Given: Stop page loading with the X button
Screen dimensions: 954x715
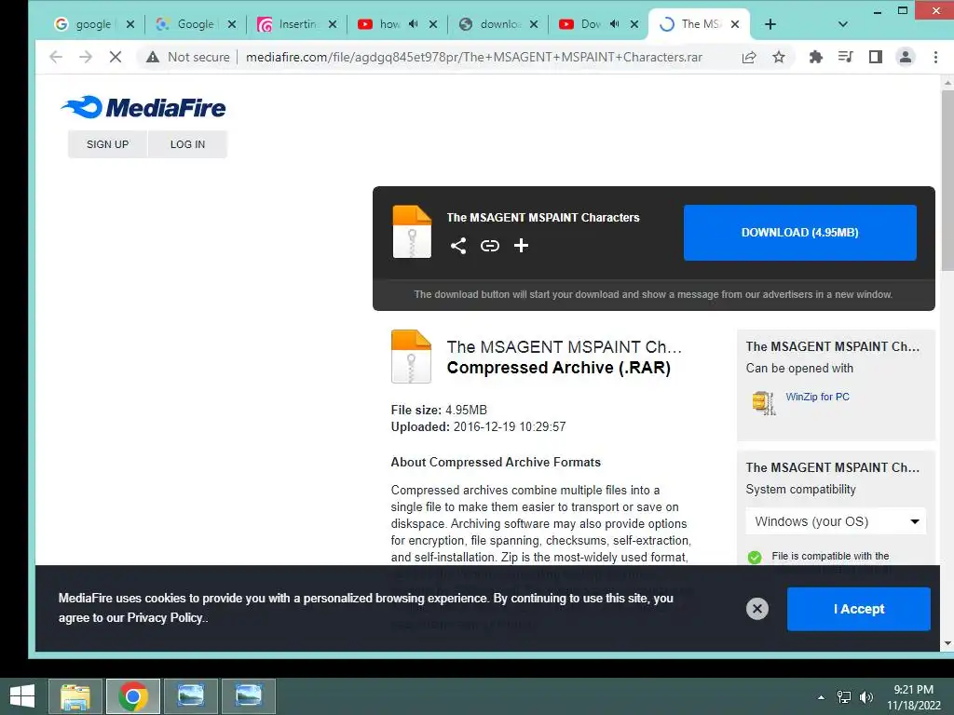Looking at the screenshot, I should (115, 57).
